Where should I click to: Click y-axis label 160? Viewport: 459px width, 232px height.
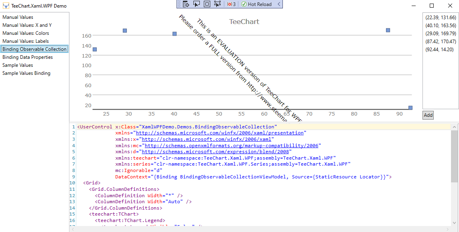point(87,36)
